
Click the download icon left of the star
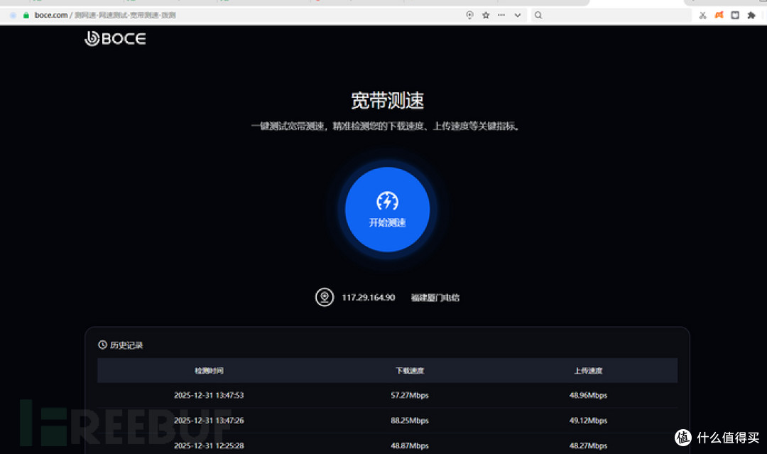(469, 15)
